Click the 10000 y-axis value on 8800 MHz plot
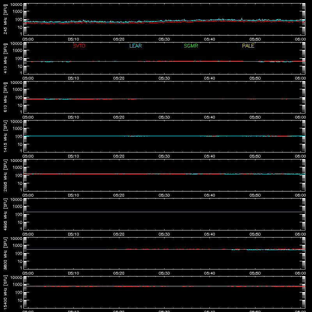This screenshot has width=312, height=312. pos(16,239)
